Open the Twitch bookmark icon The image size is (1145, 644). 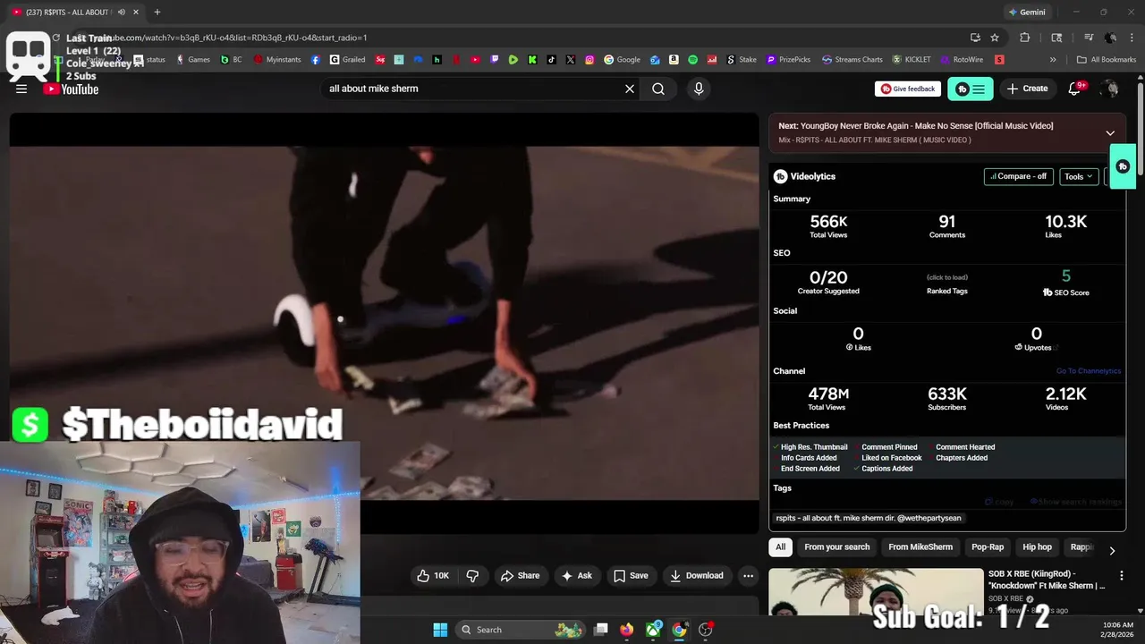click(x=495, y=60)
